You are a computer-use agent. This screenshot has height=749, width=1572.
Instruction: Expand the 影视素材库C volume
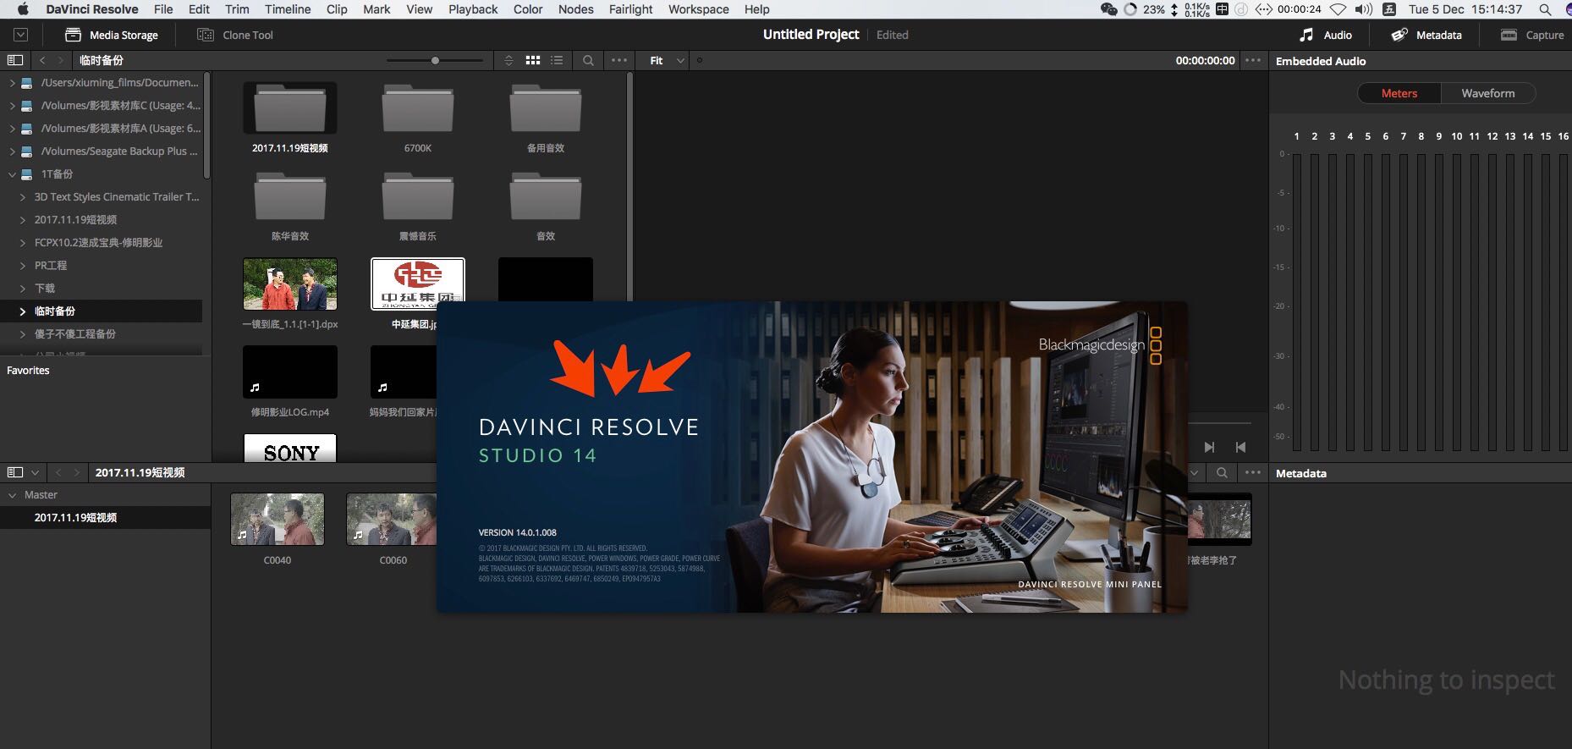click(12, 106)
